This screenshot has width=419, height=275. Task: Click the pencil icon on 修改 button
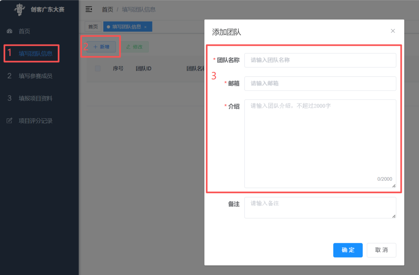point(128,47)
